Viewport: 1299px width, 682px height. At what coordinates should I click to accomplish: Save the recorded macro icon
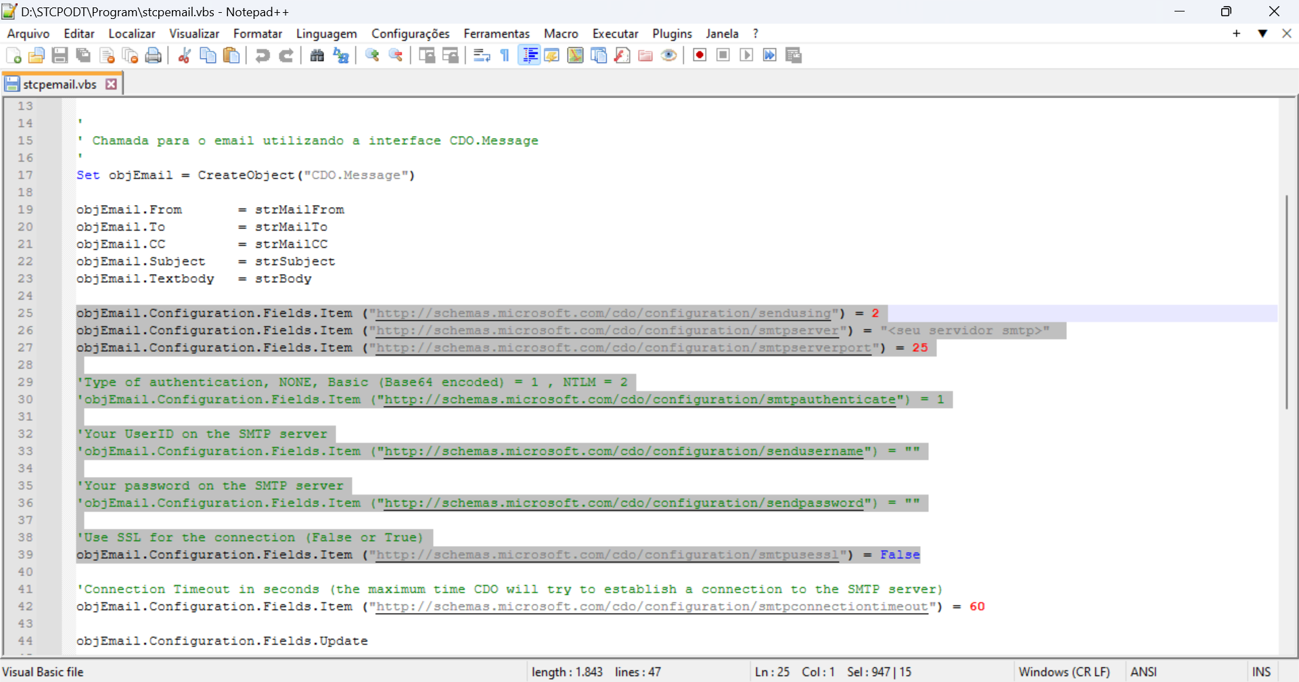click(x=794, y=55)
